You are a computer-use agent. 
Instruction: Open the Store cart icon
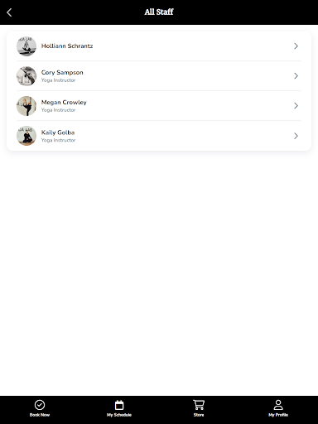click(199, 405)
